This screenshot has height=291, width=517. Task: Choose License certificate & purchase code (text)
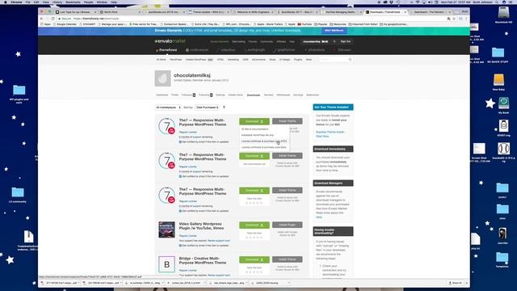point(264,147)
